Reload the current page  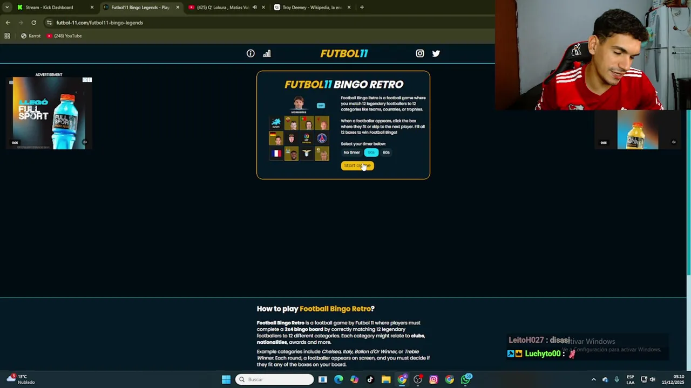33,23
